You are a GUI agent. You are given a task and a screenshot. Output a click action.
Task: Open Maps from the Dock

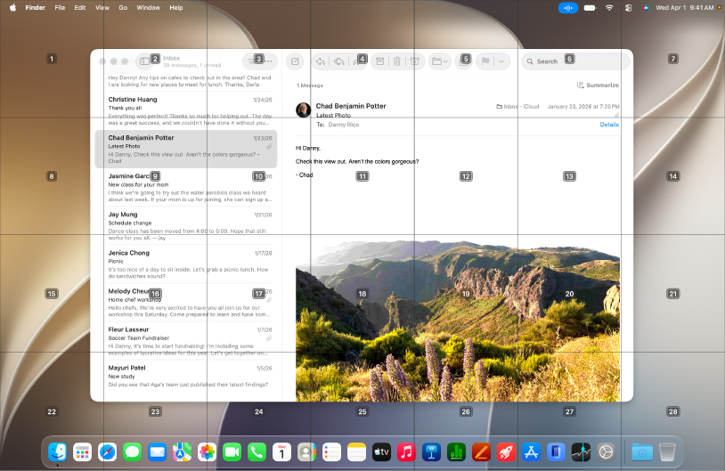point(183,452)
